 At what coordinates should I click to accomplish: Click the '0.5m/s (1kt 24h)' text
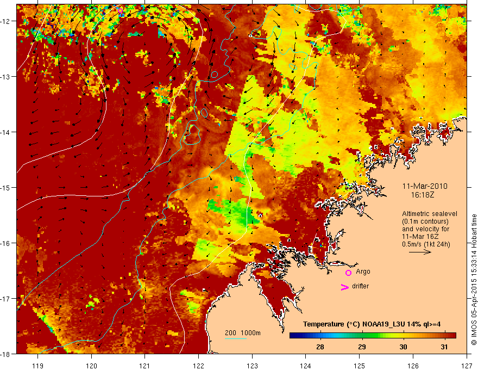click(426, 244)
